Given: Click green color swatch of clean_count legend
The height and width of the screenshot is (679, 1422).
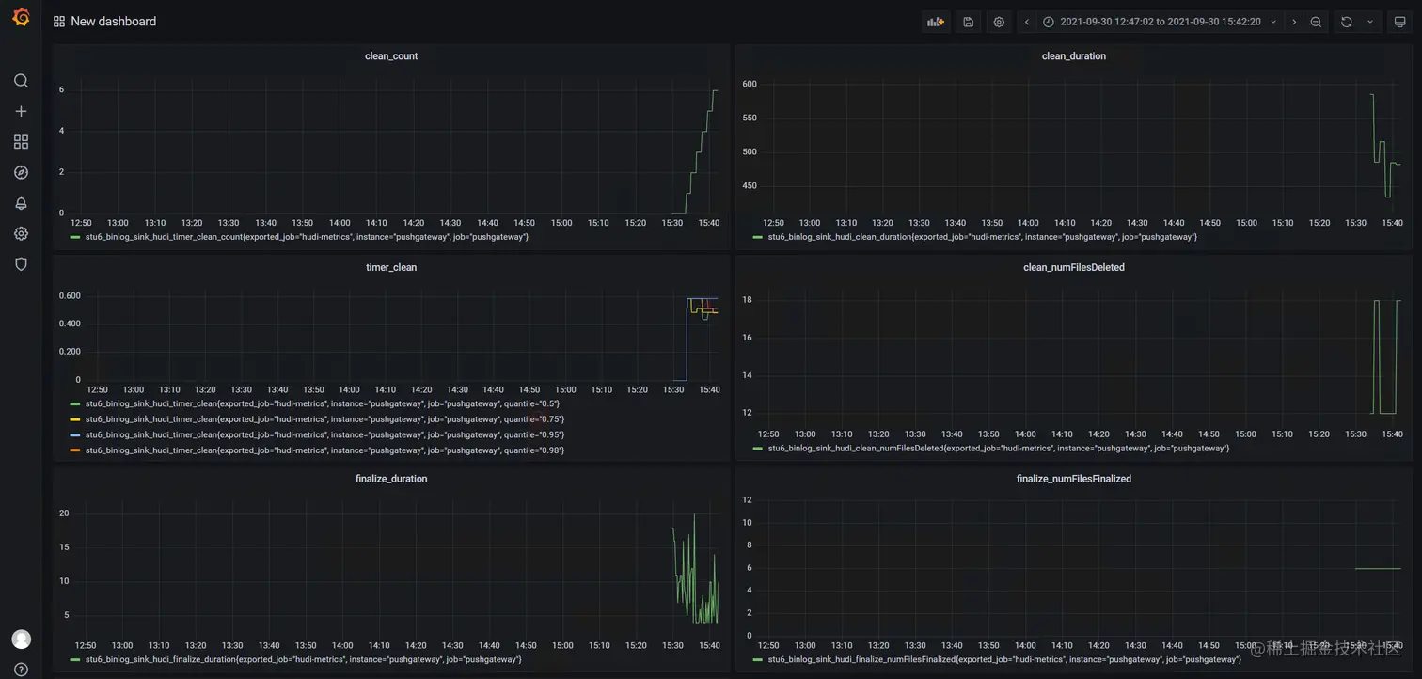Looking at the screenshot, I should (x=75, y=237).
